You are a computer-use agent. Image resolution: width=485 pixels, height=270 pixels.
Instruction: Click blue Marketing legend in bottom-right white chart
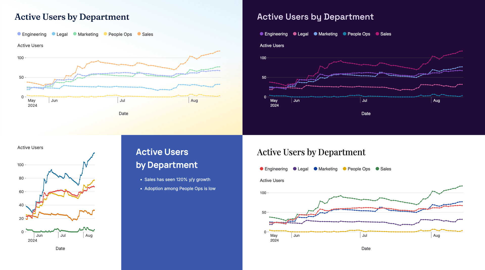325,169
